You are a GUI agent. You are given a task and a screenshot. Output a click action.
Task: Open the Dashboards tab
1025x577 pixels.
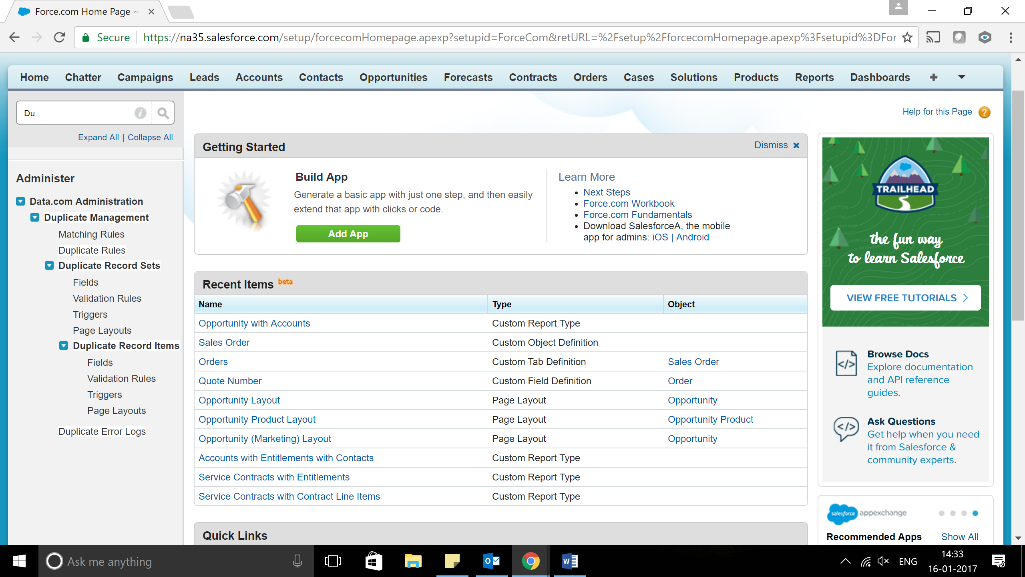point(880,77)
